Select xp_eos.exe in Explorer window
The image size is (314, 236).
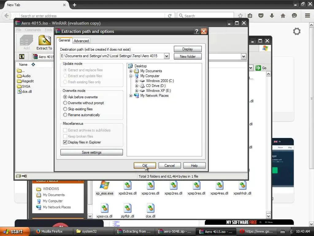click(105, 188)
